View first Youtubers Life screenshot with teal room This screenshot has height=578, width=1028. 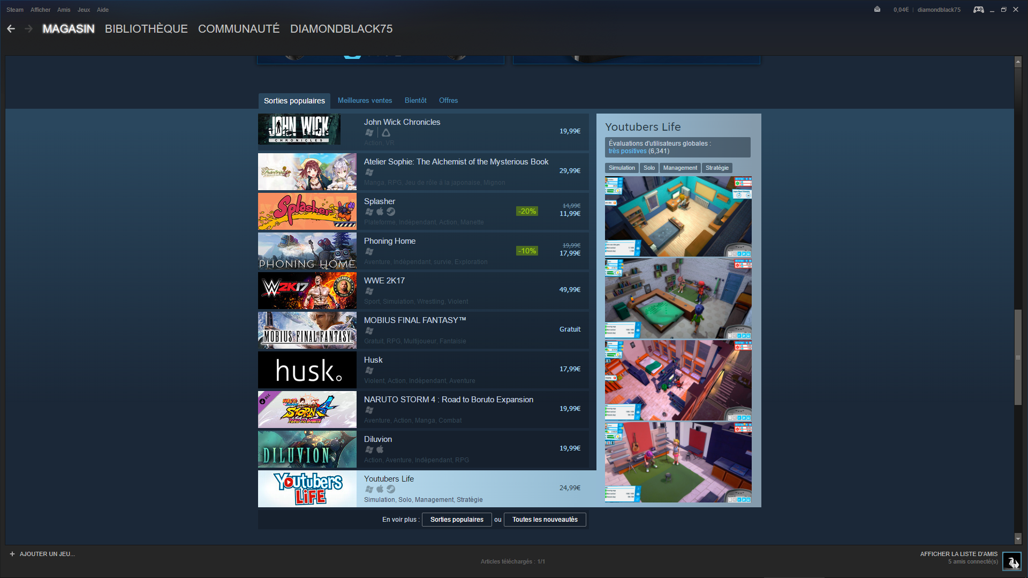[678, 216]
